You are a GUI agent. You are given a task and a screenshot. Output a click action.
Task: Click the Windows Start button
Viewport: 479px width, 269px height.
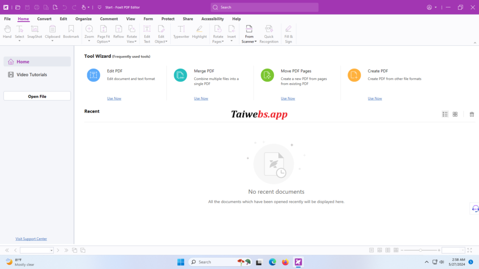[181, 262]
